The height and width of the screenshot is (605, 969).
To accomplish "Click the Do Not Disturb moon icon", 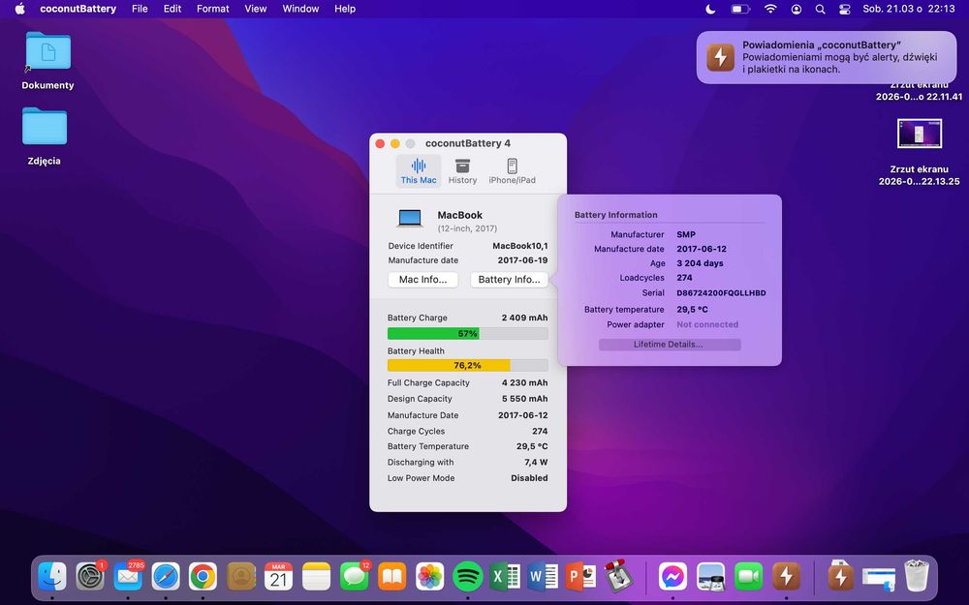I will pos(710,9).
